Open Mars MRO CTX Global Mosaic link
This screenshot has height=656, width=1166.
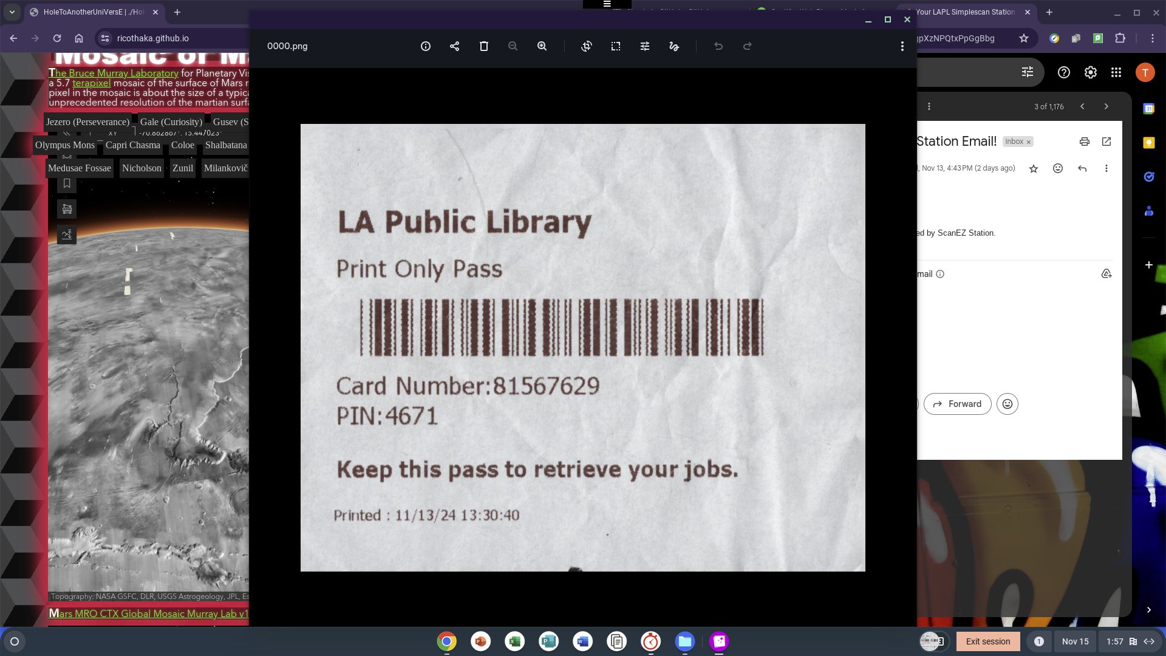(x=149, y=613)
